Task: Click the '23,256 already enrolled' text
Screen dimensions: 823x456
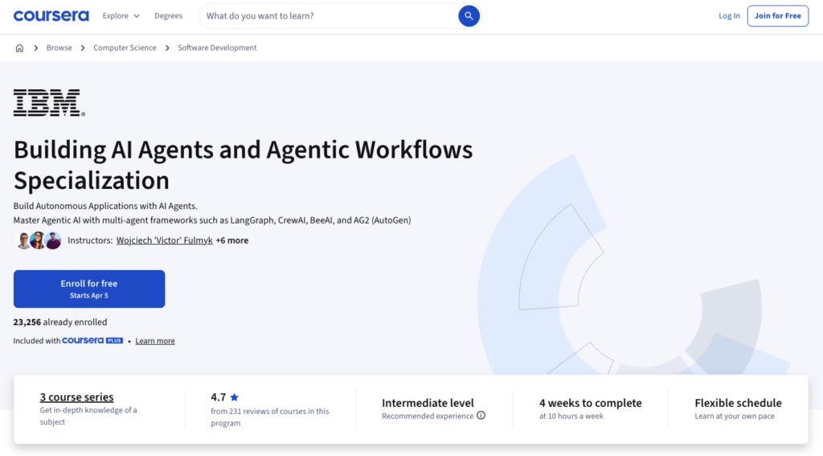Action: point(60,322)
